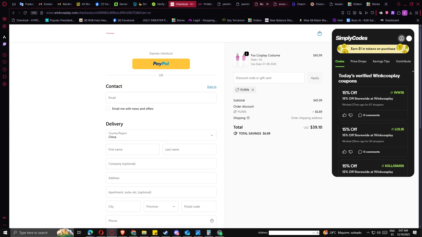This screenshot has width=422, height=237.
Task: Expand the Country/Region dropdown
Action: point(161,135)
